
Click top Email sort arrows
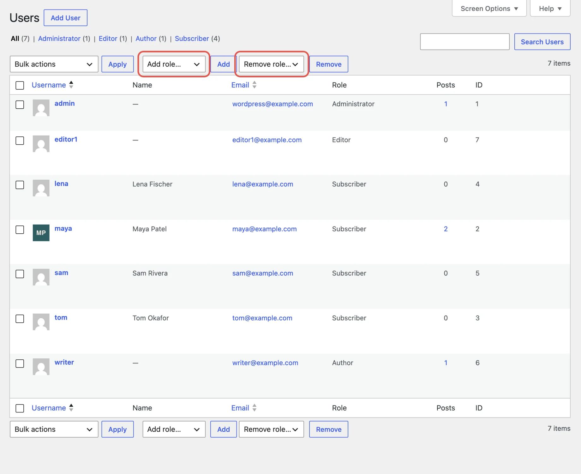coord(255,85)
